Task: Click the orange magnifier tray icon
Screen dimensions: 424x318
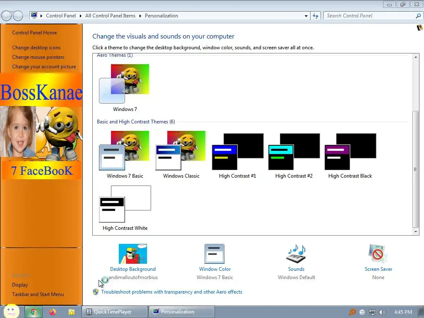Action: (352, 312)
